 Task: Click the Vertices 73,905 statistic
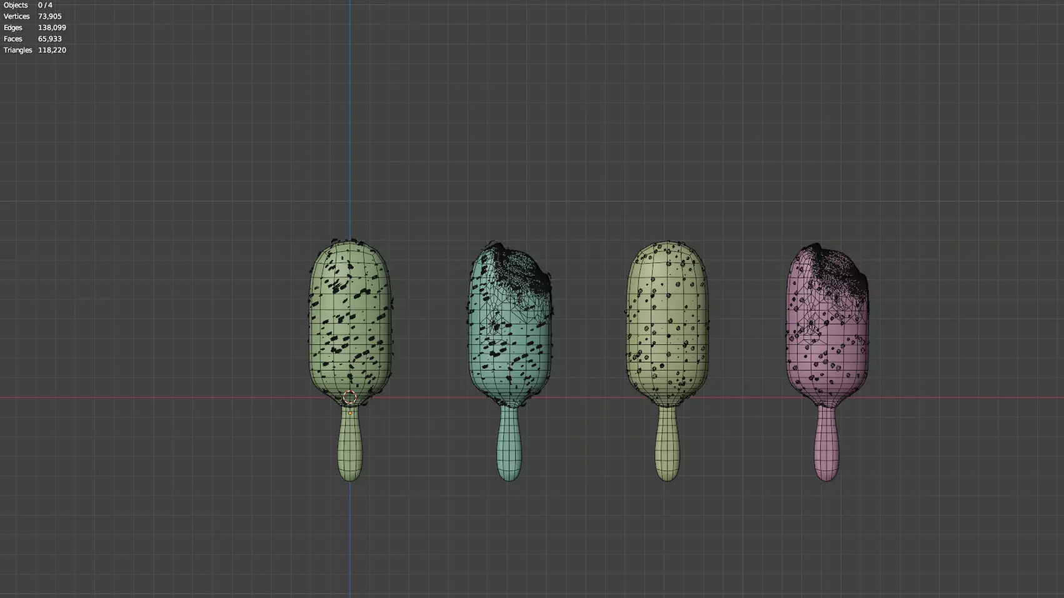(33, 16)
